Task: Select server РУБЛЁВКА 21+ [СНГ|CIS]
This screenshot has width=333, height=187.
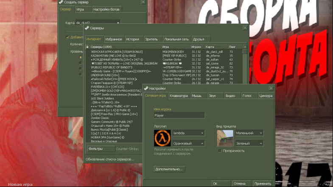Action: [107, 87]
